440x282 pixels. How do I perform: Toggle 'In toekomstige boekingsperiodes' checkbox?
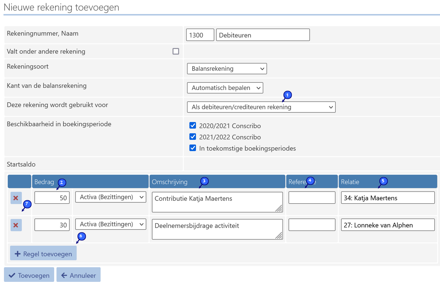pyautogui.click(x=193, y=148)
